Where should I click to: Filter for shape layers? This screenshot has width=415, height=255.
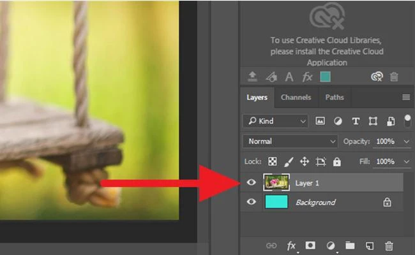pyautogui.click(x=373, y=121)
